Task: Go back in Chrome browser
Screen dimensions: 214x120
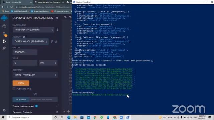Action: click(x=3, y=7)
